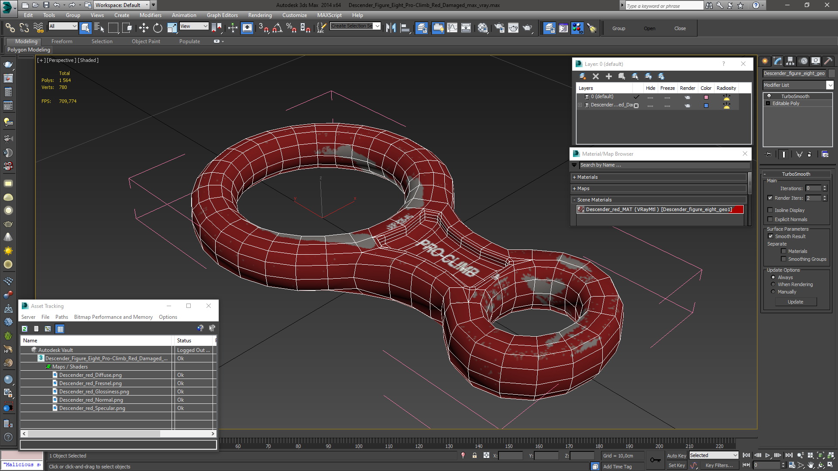838x471 pixels.
Task: Click Create New Layer icon in Layer dialog
Action: pos(582,76)
